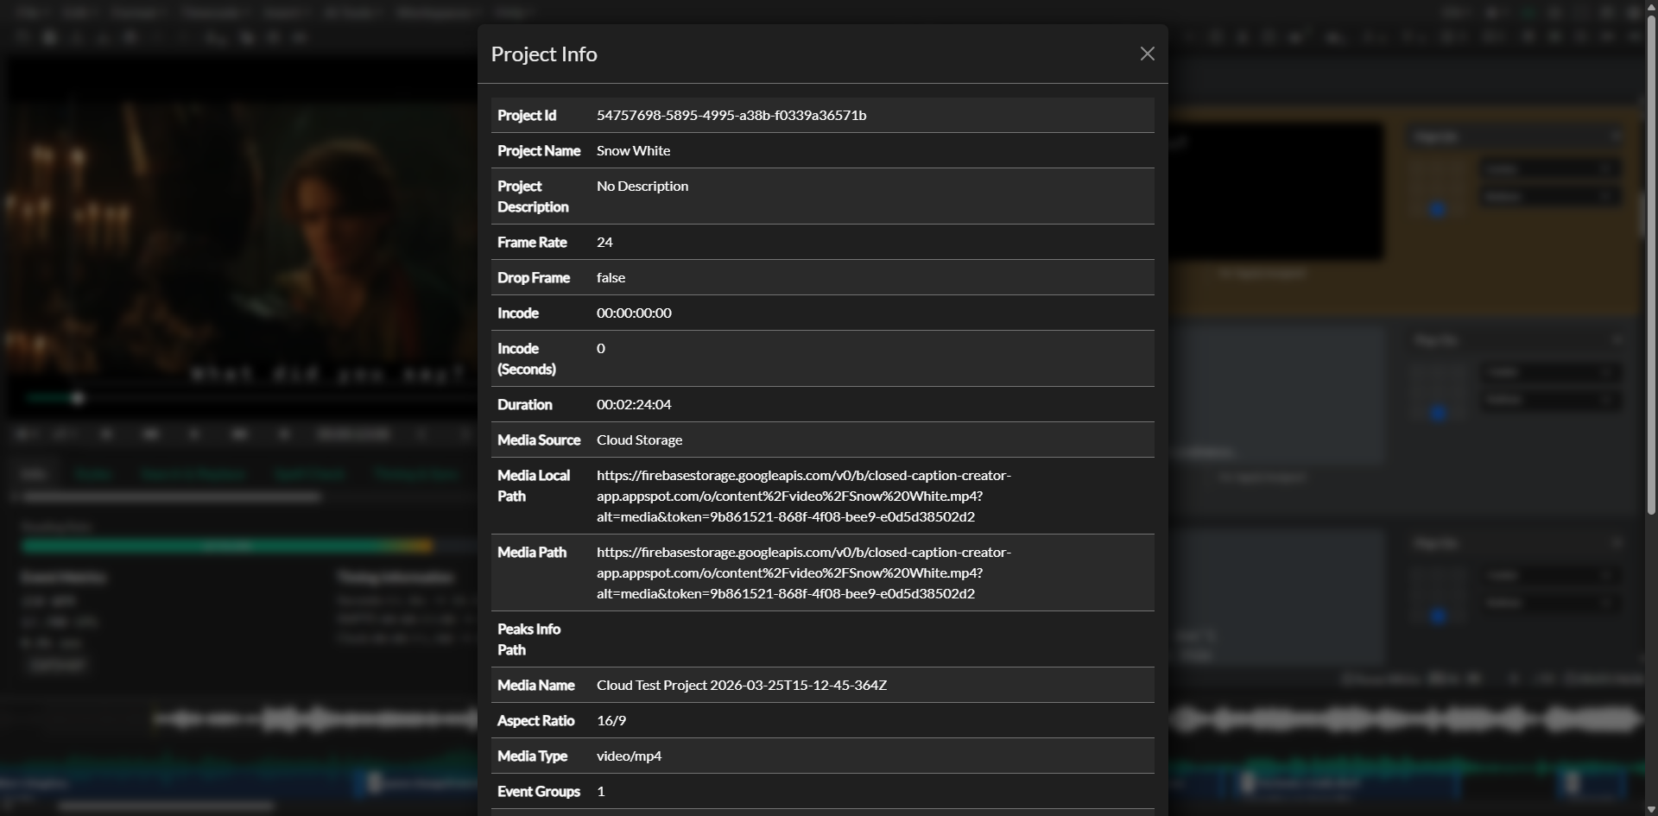Click the Incode (Seconds) label
This screenshot has width=1658, height=816.
pyautogui.click(x=527, y=358)
